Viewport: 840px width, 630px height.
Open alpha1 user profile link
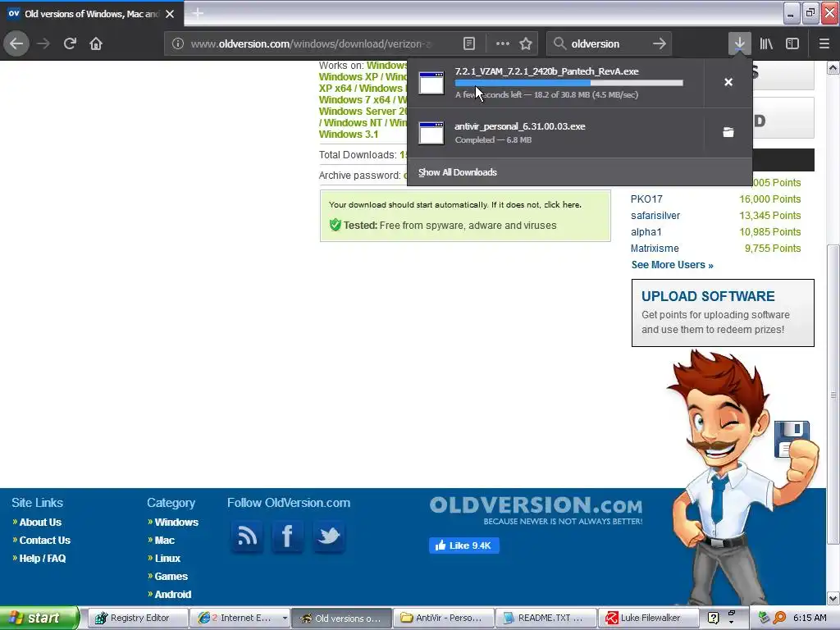pyautogui.click(x=646, y=232)
